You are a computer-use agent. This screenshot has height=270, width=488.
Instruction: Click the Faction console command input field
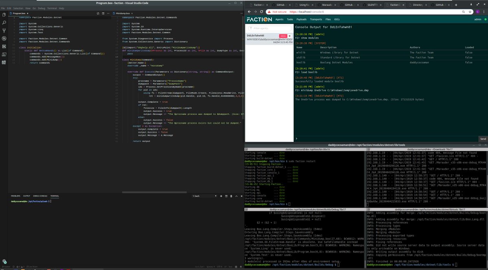coord(386,139)
